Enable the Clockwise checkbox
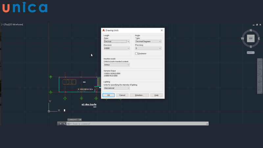The height and width of the screenshot is (148, 263). click(x=136, y=54)
